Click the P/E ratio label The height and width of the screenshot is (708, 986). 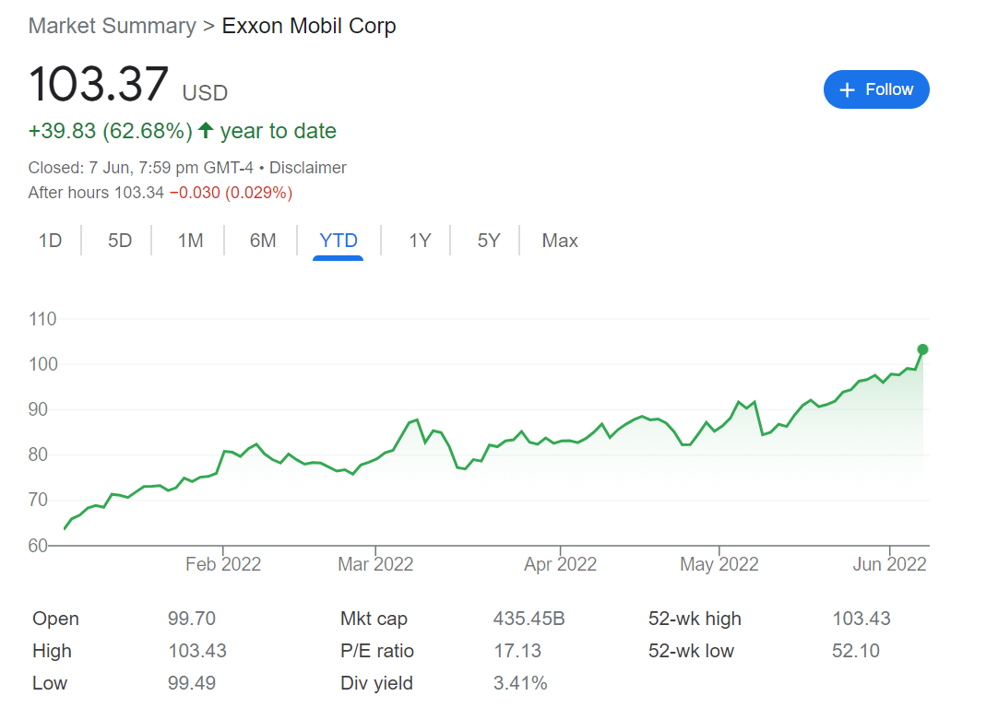pos(377,651)
